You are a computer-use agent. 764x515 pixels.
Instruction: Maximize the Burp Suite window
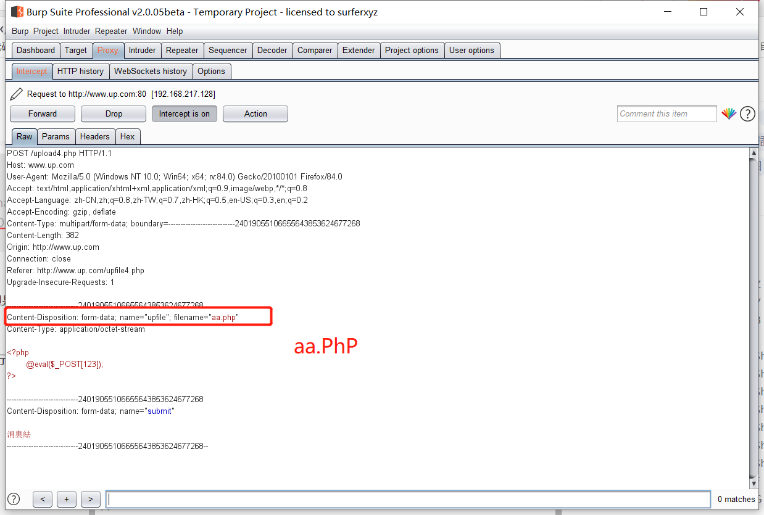tap(704, 12)
